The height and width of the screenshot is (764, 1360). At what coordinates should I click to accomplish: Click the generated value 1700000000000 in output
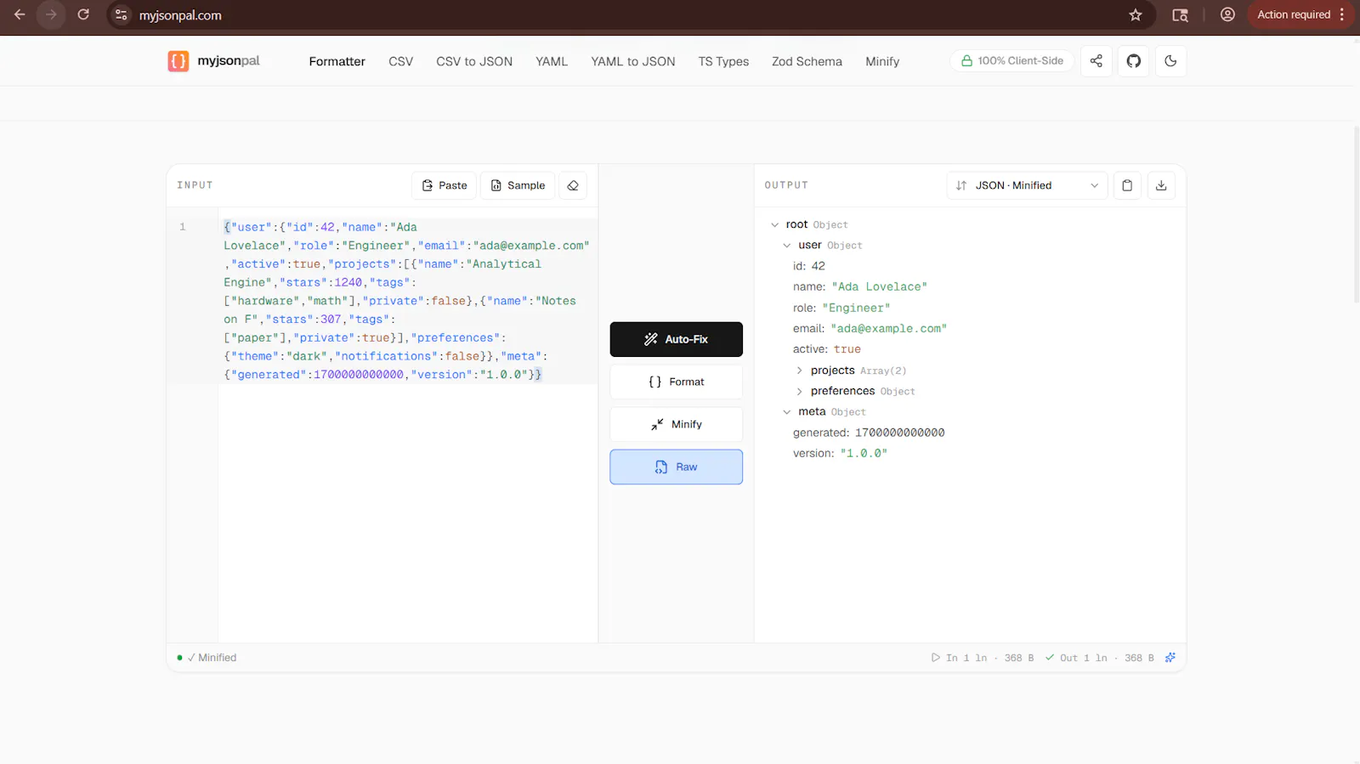coord(899,433)
